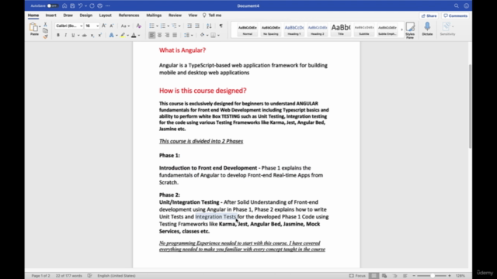Switch to Web Layout view
Image resolution: width=497 pixels, height=279 pixels.
click(384, 276)
